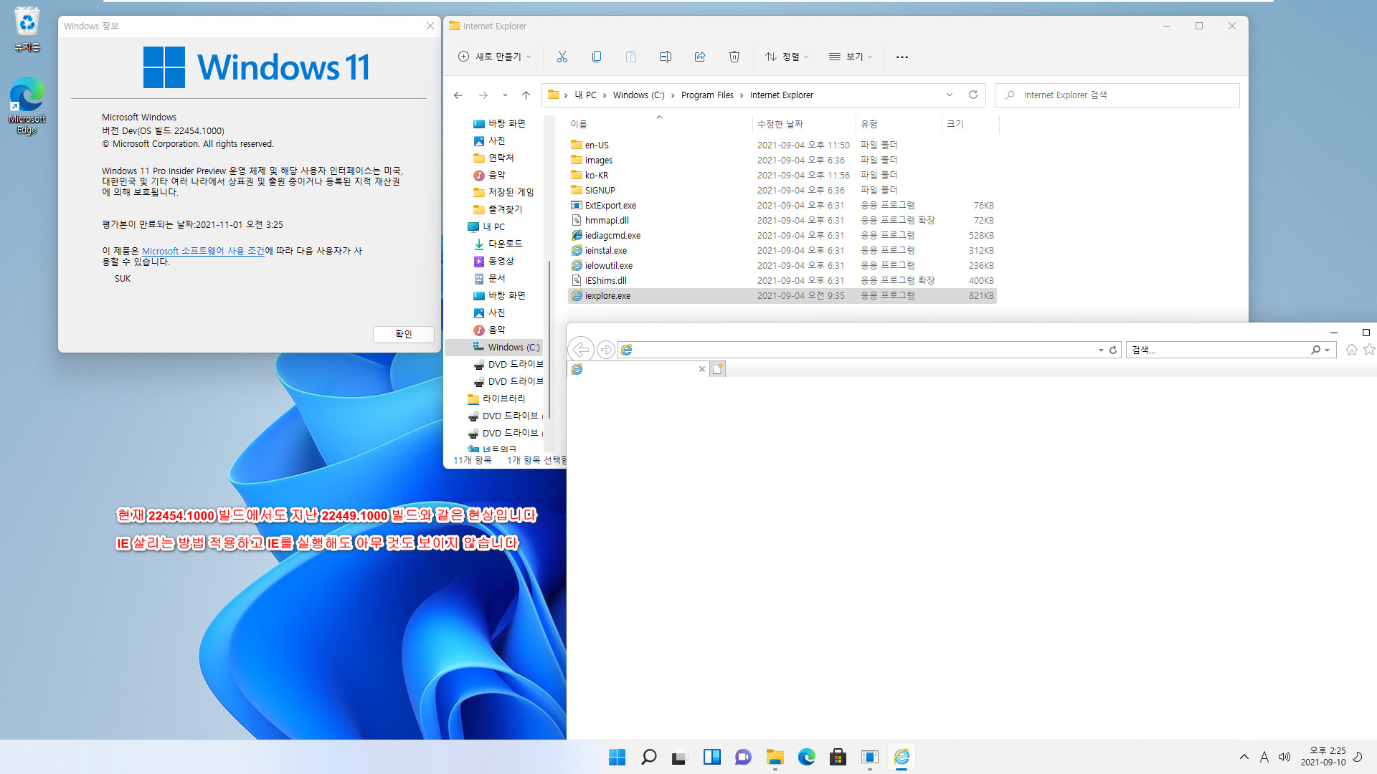Open taskbar Search icon
Image resolution: width=1377 pixels, height=774 pixels.
[648, 757]
